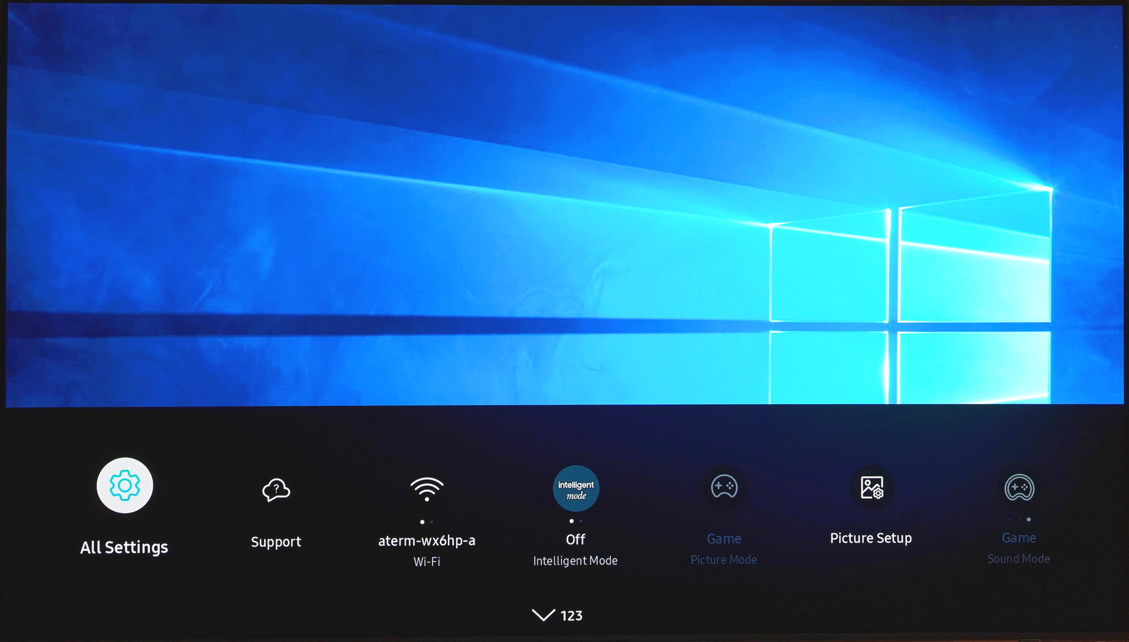The height and width of the screenshot is (642, 1129).
Task: Click the Picture Mode label text
Action: [724, 560]
